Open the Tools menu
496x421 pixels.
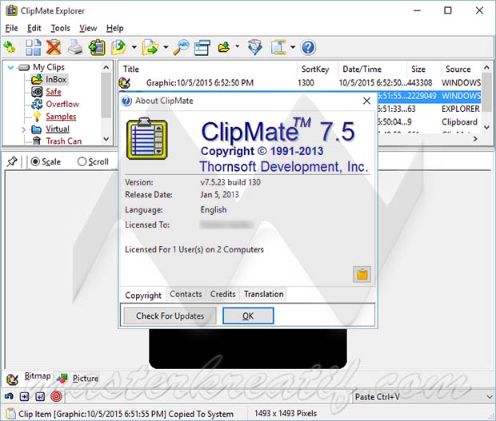[x=61, y=28]
